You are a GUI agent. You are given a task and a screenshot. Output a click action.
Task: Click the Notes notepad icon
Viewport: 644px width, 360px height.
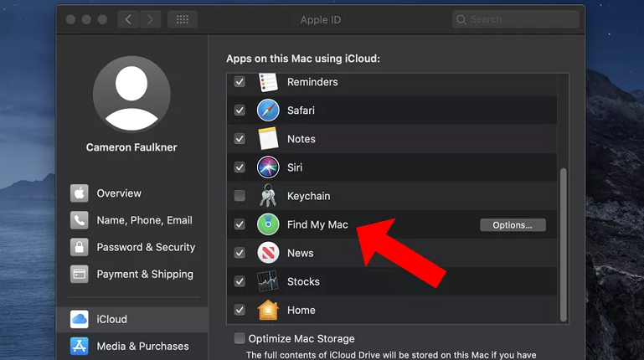click(268, 139)
